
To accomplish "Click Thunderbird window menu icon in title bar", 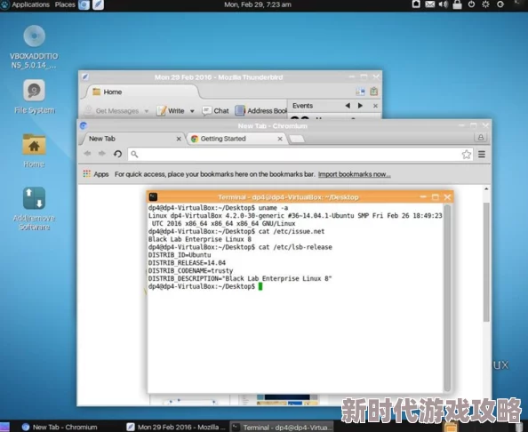I will pyautogui.click(x=85, y=77).
